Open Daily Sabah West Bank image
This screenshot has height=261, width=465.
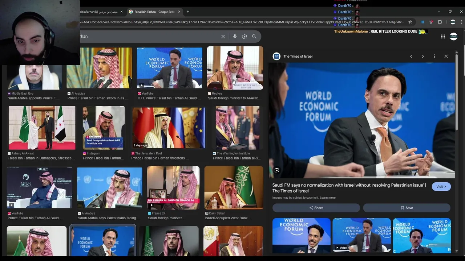234,188
